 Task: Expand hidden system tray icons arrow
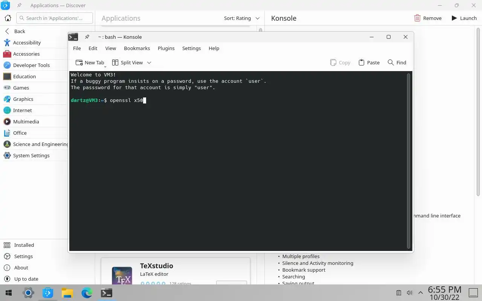click(421, 293)
